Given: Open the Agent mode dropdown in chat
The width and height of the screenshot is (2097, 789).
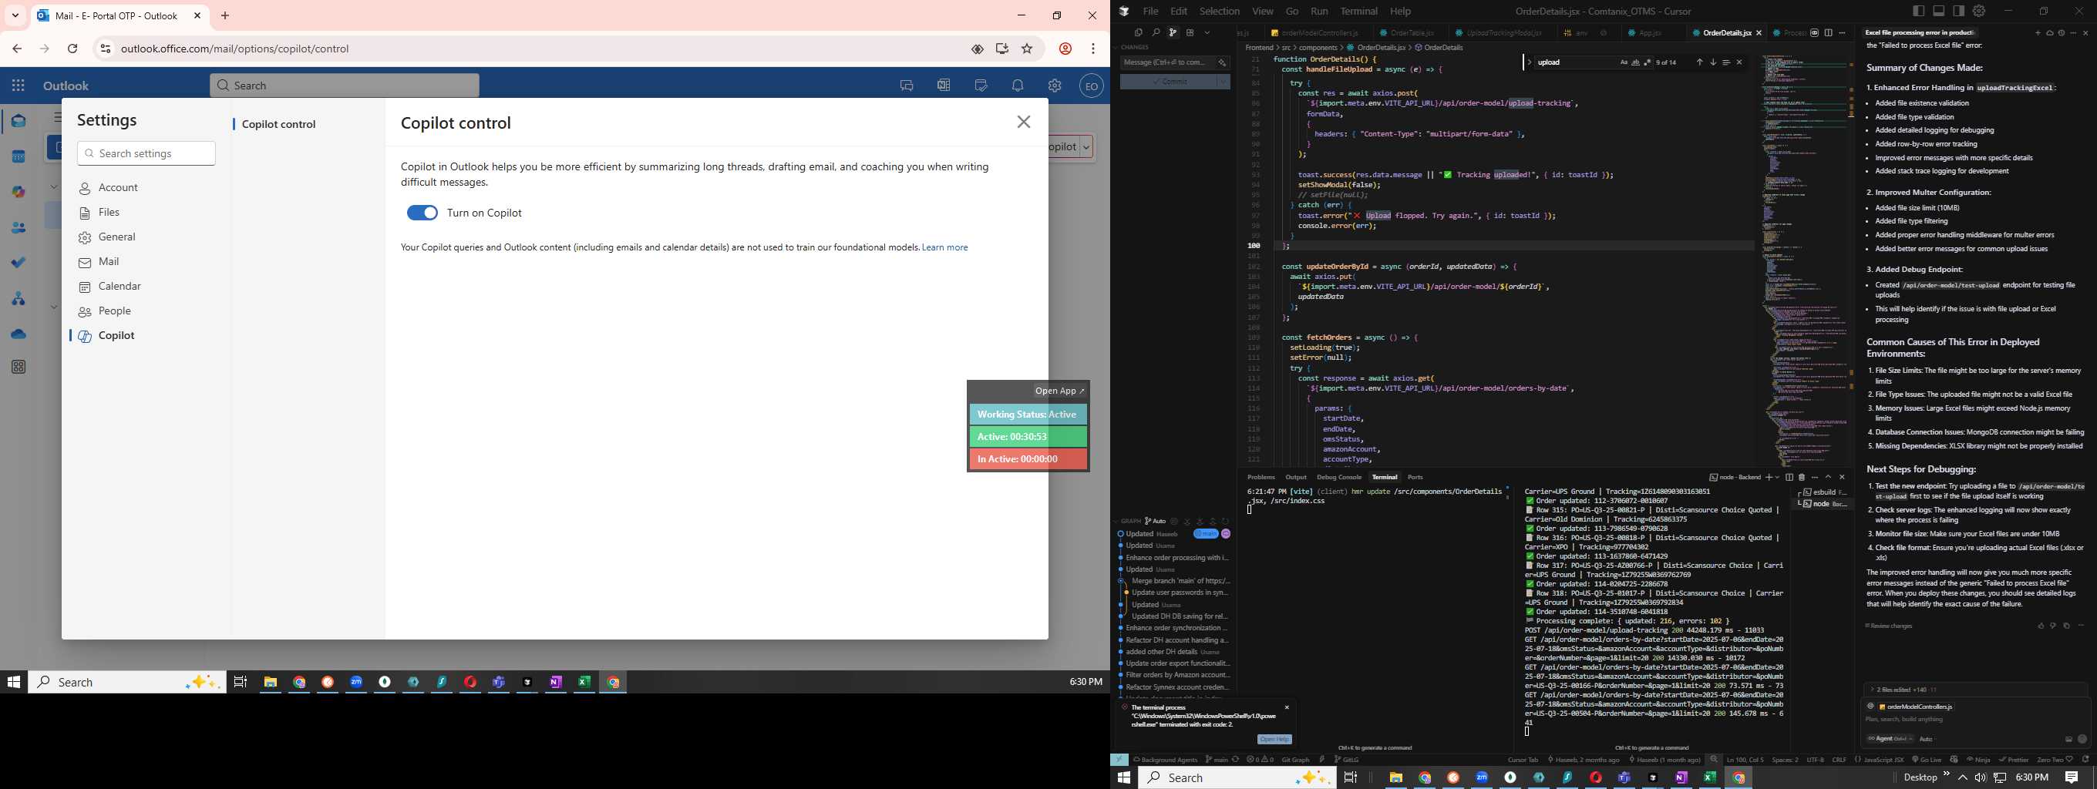Looking at the screenshot, I should pyautogui.click(x=1890, y=740).
